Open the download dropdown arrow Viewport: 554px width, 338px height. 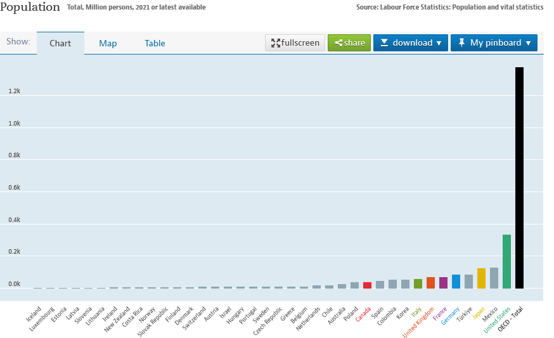(x=439, y=43)
